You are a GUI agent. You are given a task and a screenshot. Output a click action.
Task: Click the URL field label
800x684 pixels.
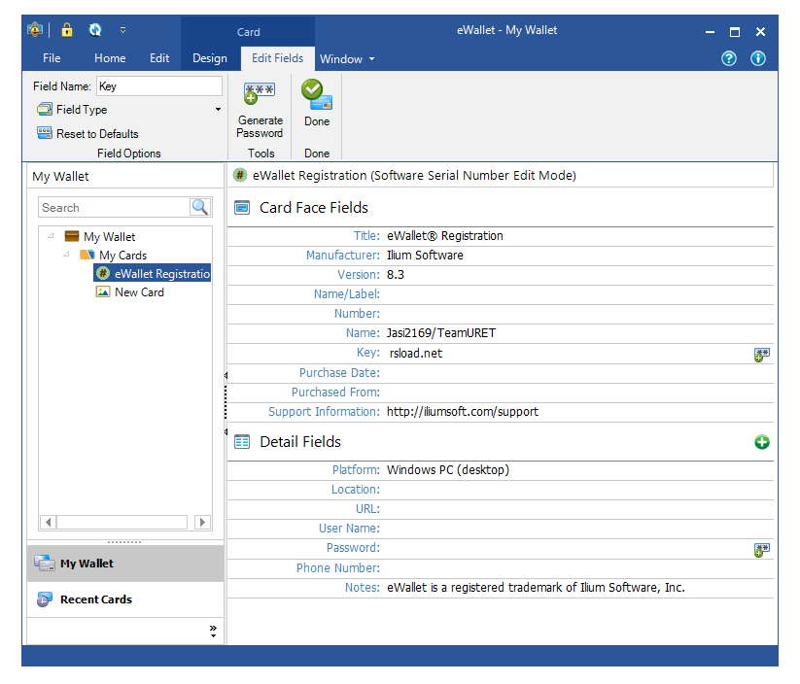coord(367,509)
